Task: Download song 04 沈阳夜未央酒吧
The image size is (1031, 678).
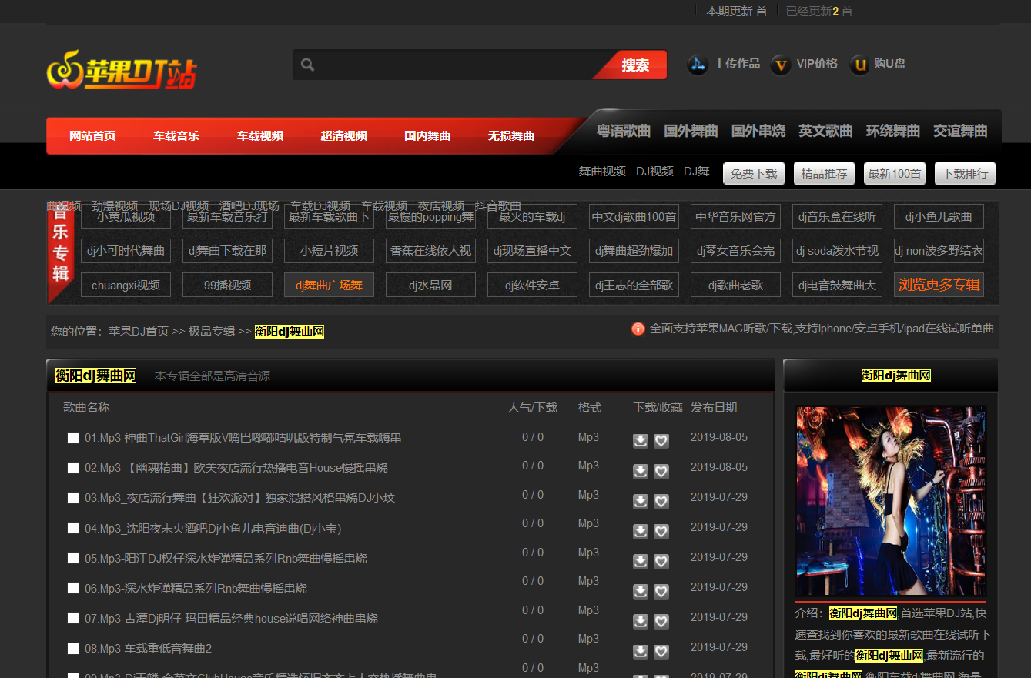Action: [641, 531]
